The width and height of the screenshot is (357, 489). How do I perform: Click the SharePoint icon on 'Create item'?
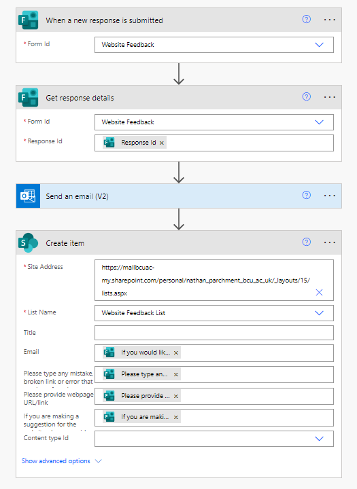click(28, 242)
